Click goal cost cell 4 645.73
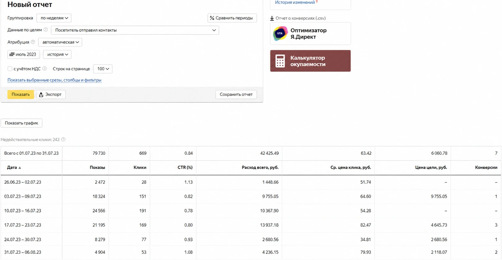Screen dimensions: 502x260 point(439,225)
